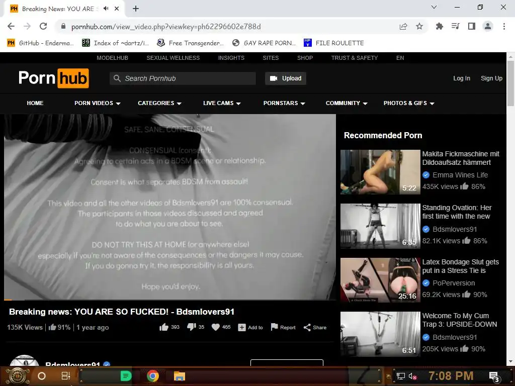
Task: Click the Sign Up link
Action: pyautogui.click(x=491, y=78)
